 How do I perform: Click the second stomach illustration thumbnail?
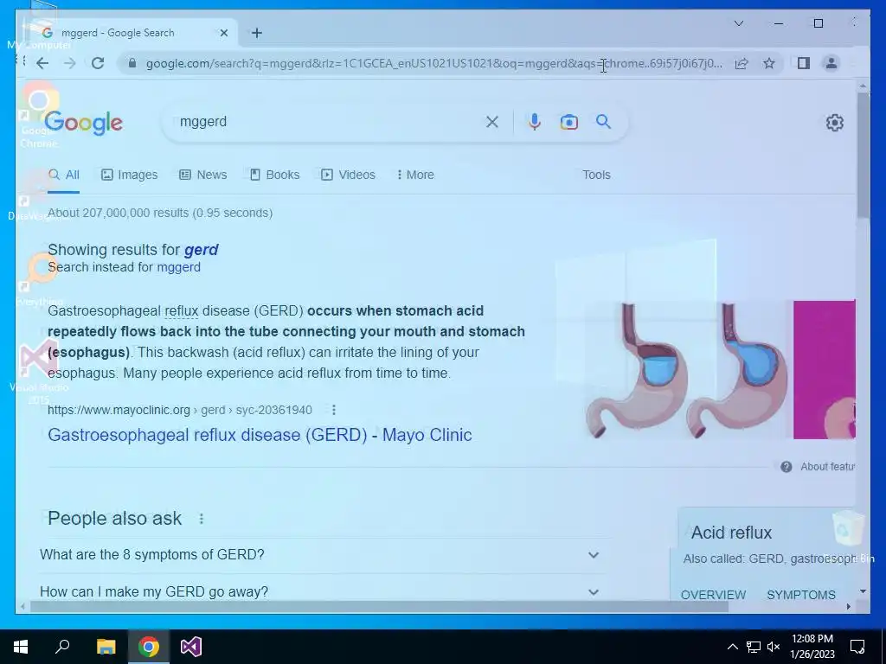click(x=737, y=370)
